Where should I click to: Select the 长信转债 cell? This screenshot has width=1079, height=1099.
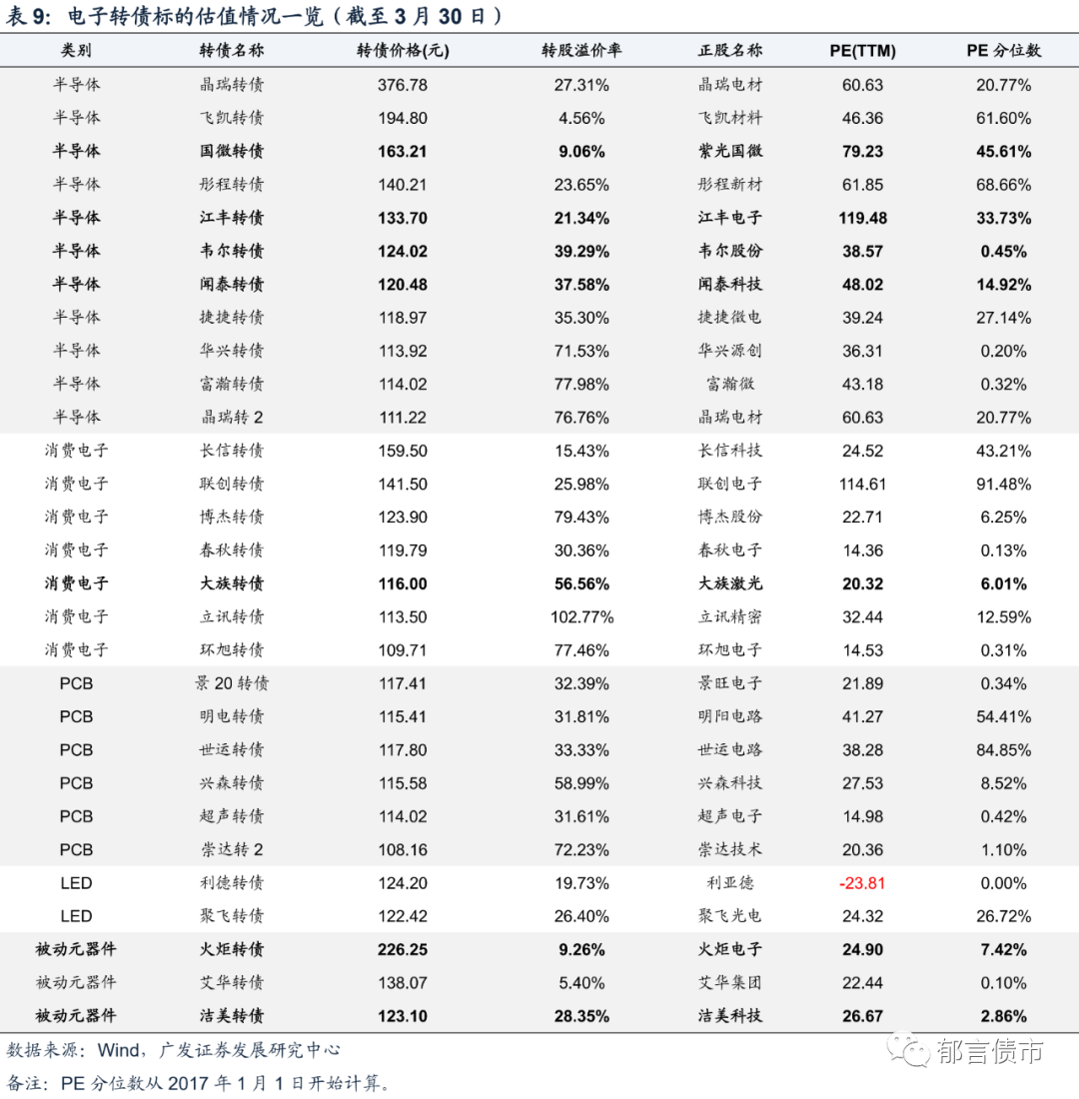coord(232,450)
